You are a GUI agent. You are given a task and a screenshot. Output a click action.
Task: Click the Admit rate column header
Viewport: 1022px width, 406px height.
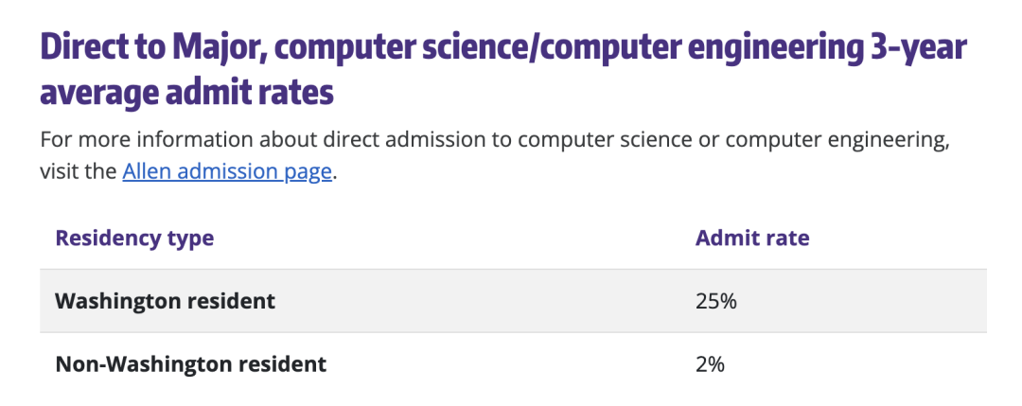(x=752, y=238)
